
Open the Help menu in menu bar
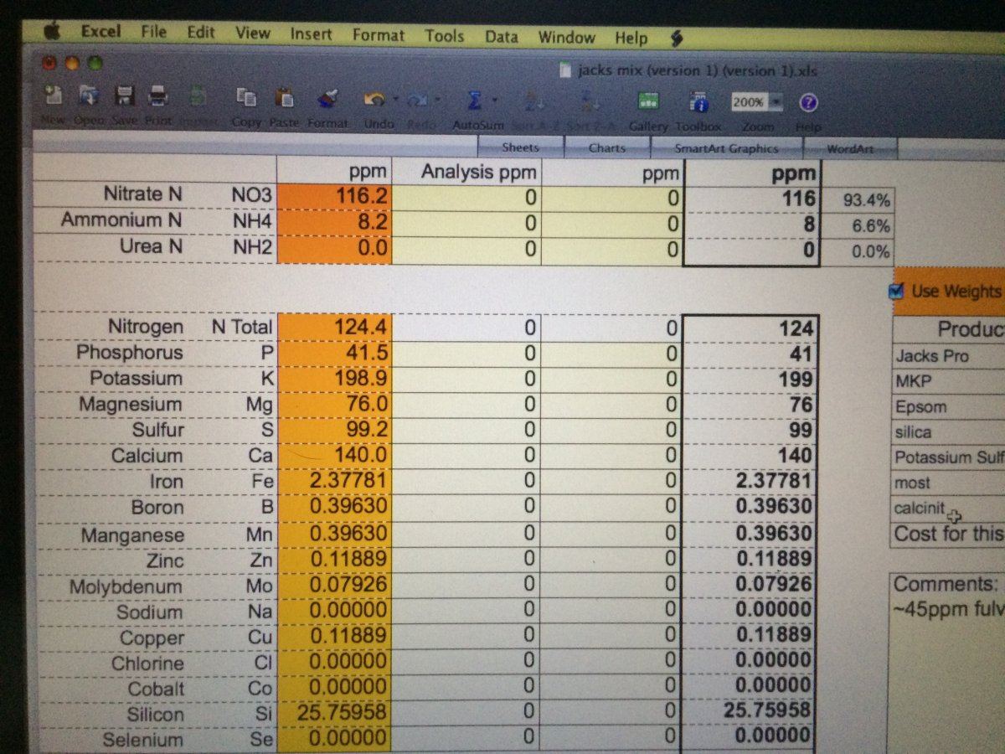[631, 38]
